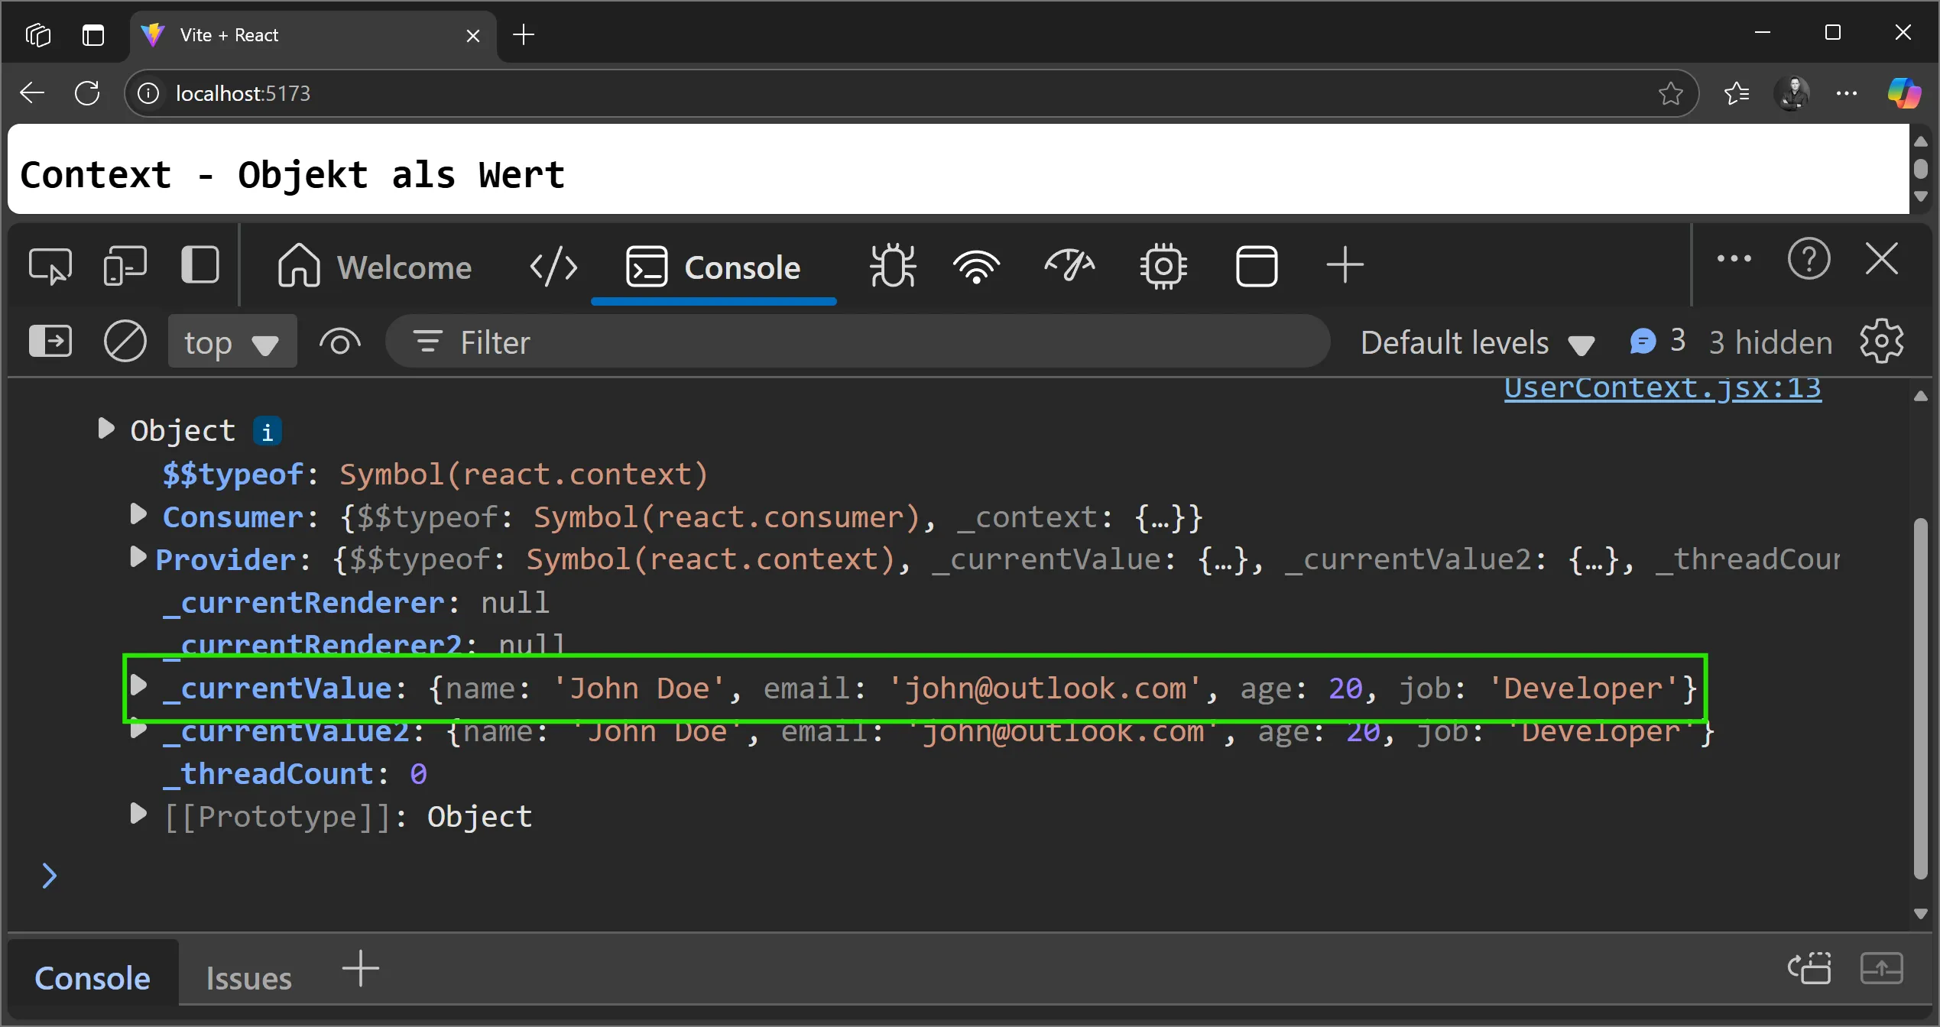Screen dimensions: 1940x1027
Task: Click the drawer dock-to-main-panel icon
Action: pyautogui.click(x=1809, y=968)
